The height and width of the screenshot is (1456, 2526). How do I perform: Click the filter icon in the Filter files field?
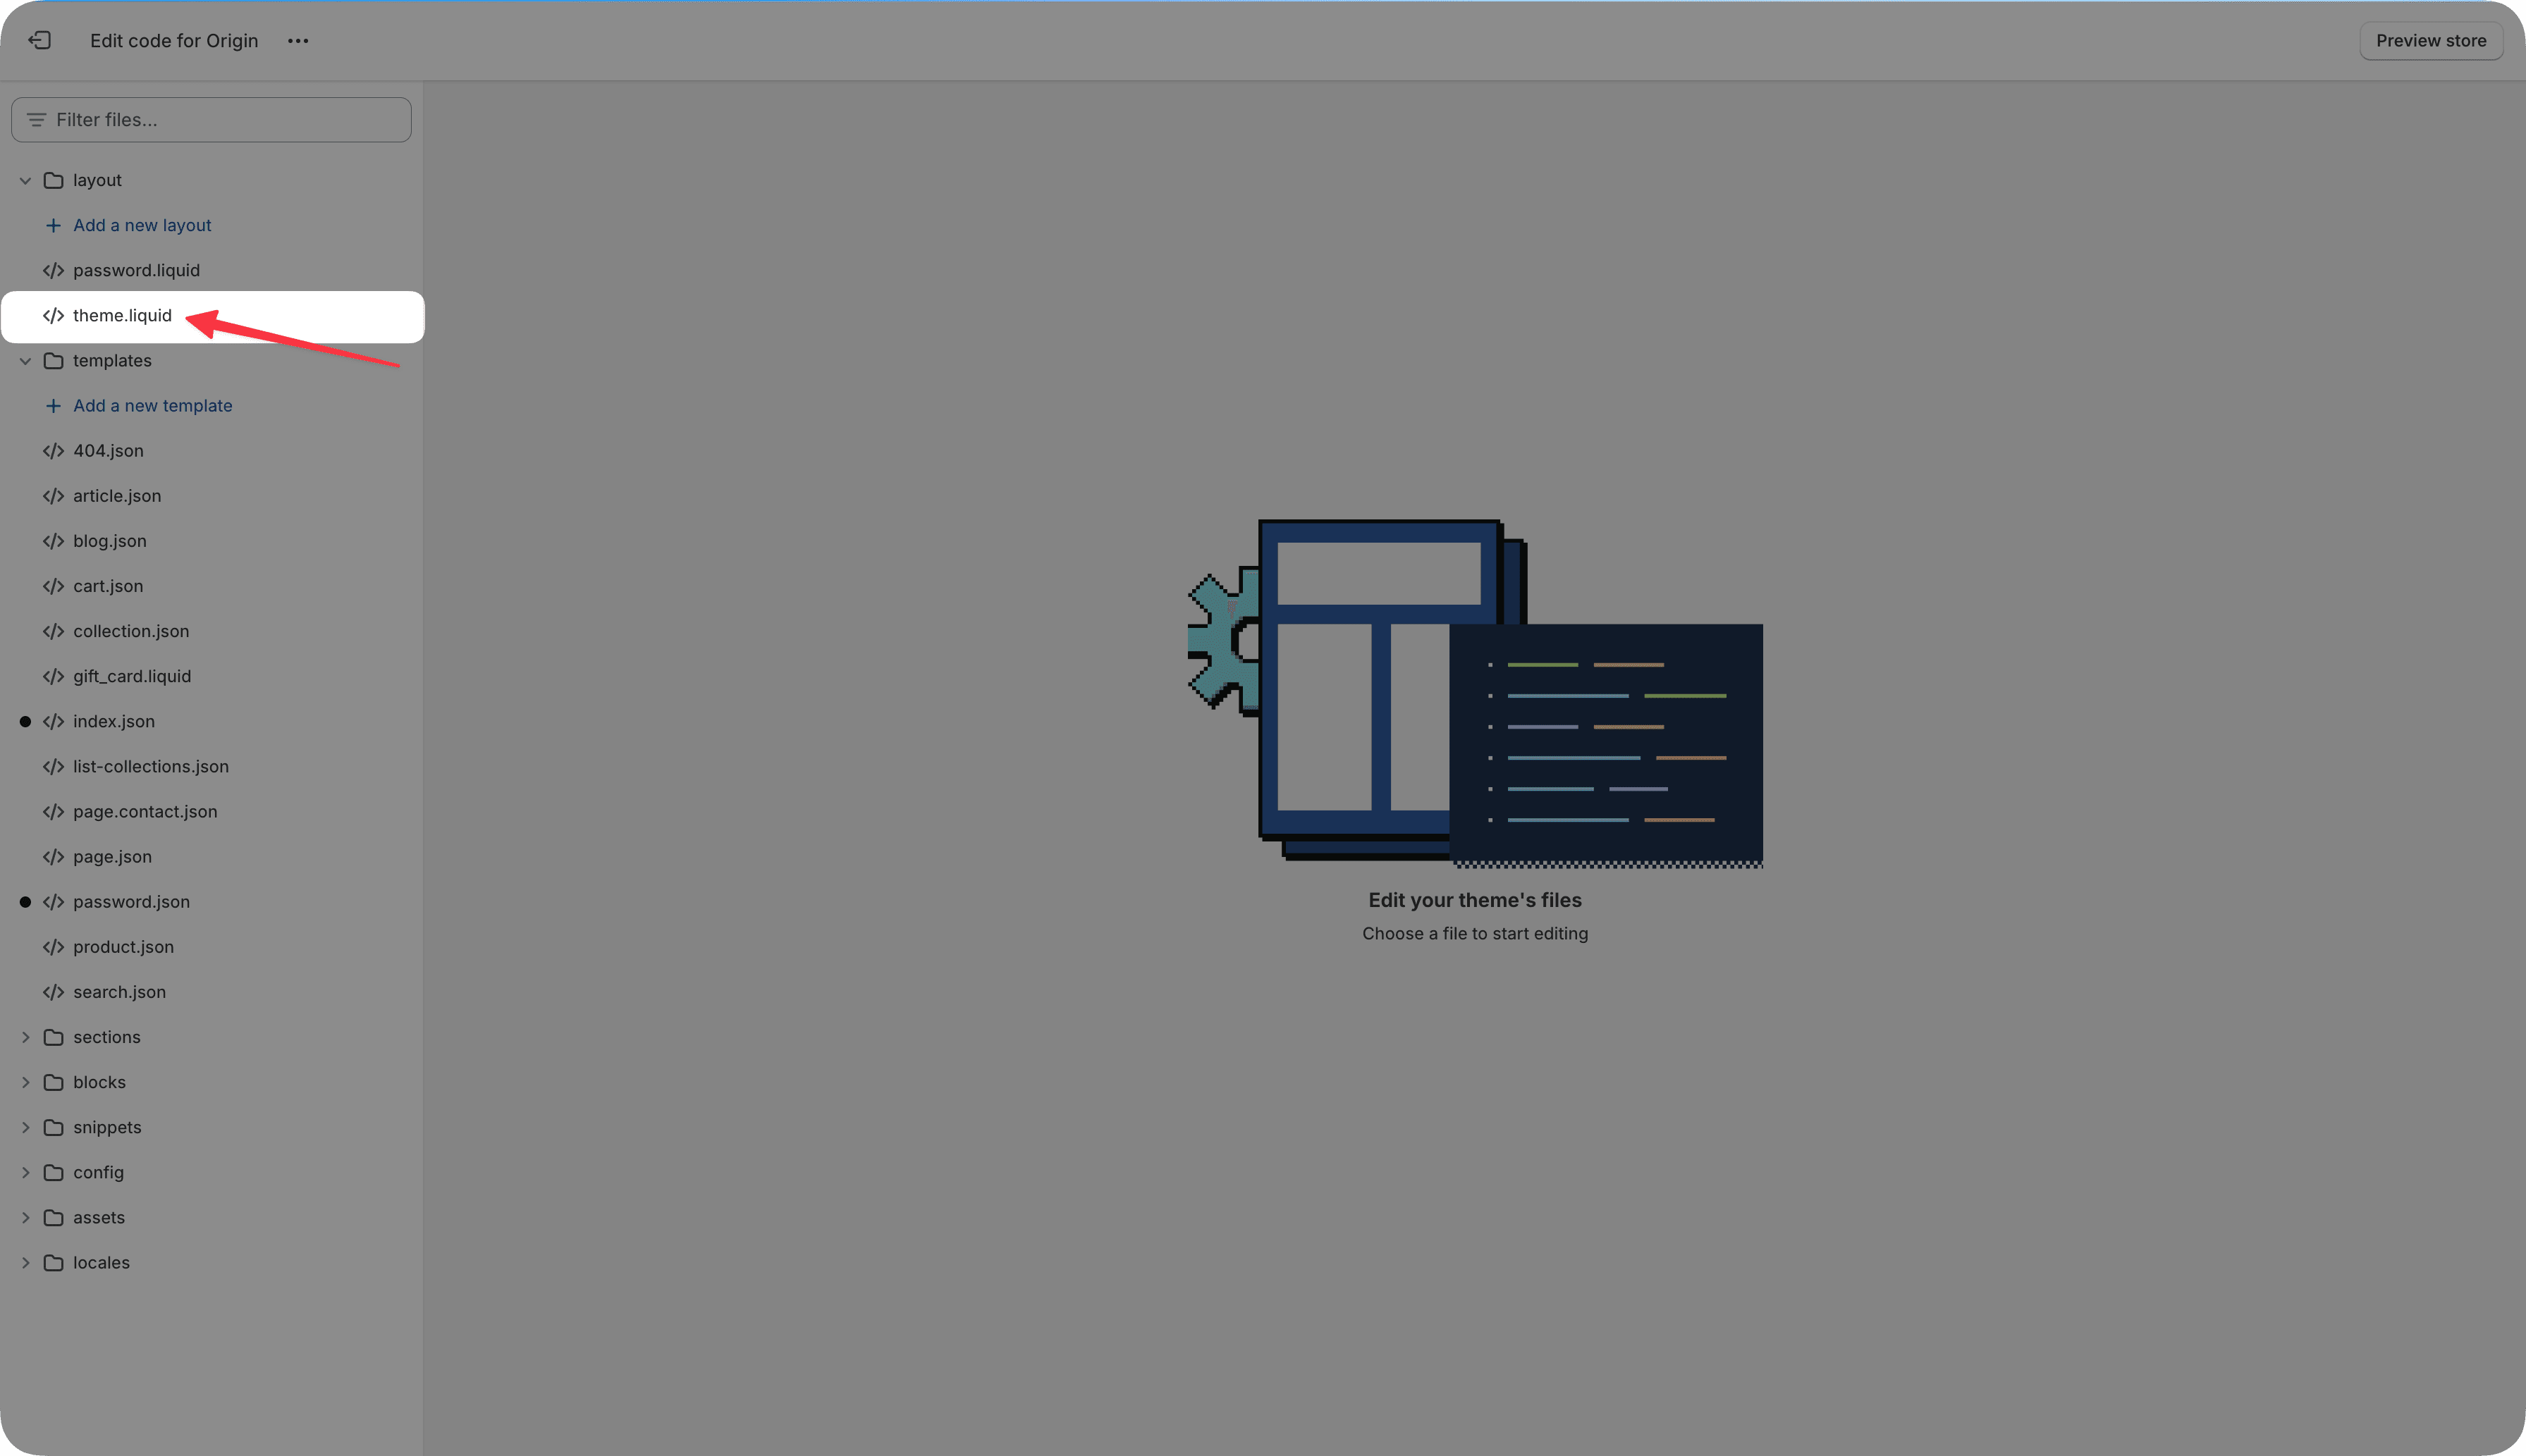[36, 120]
